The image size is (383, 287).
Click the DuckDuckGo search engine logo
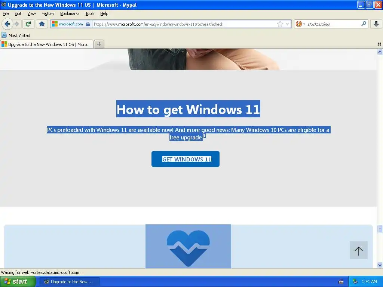[x=299, y=24]
